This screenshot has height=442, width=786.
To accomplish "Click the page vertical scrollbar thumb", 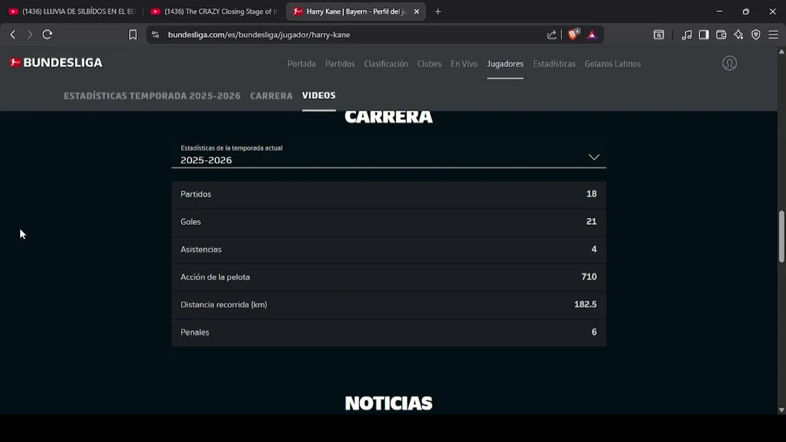I will coord(781,236).
